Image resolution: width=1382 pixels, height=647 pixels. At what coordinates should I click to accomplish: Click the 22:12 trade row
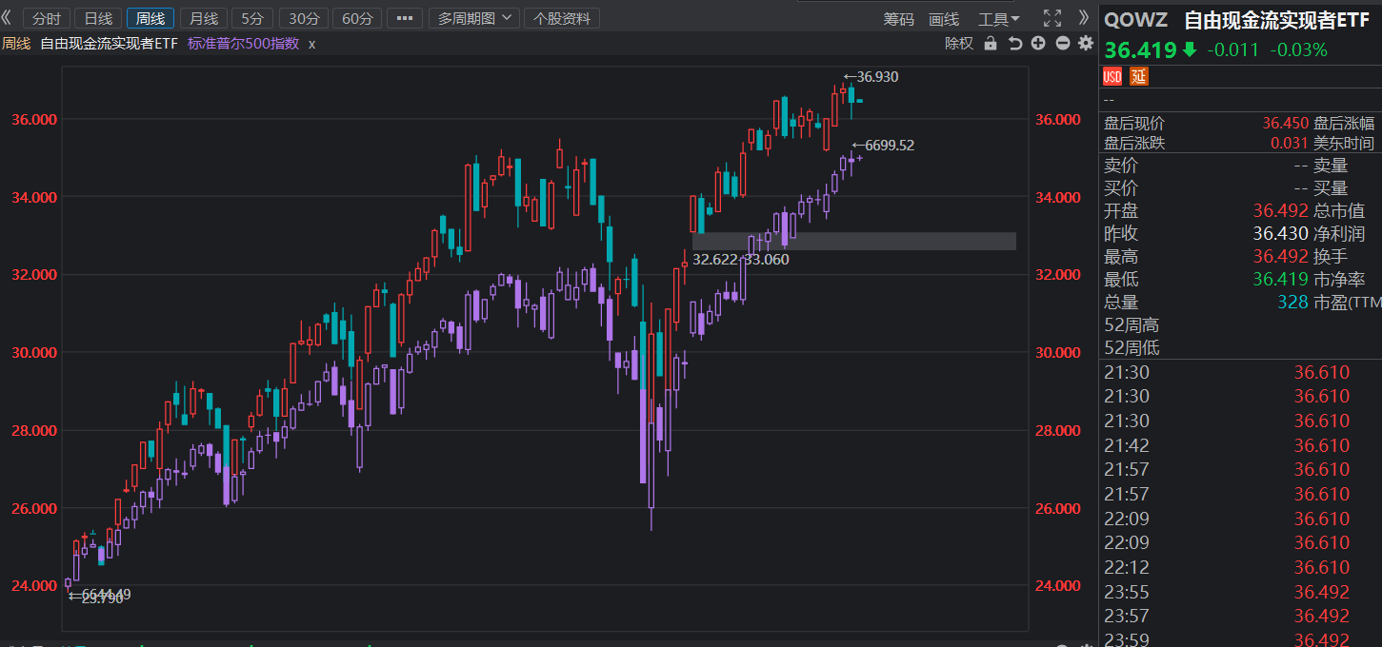(x=1240, y=567)
